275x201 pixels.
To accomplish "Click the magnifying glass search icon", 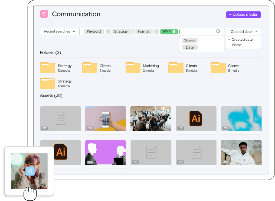I will (x=218, y=31).
